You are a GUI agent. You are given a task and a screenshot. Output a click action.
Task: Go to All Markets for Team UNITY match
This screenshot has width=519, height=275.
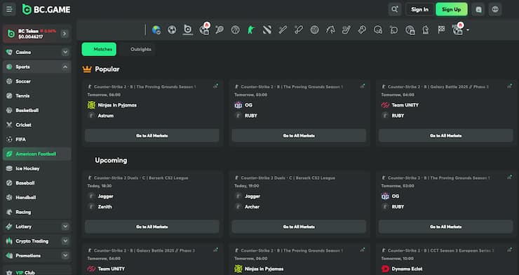click(445, 135)
